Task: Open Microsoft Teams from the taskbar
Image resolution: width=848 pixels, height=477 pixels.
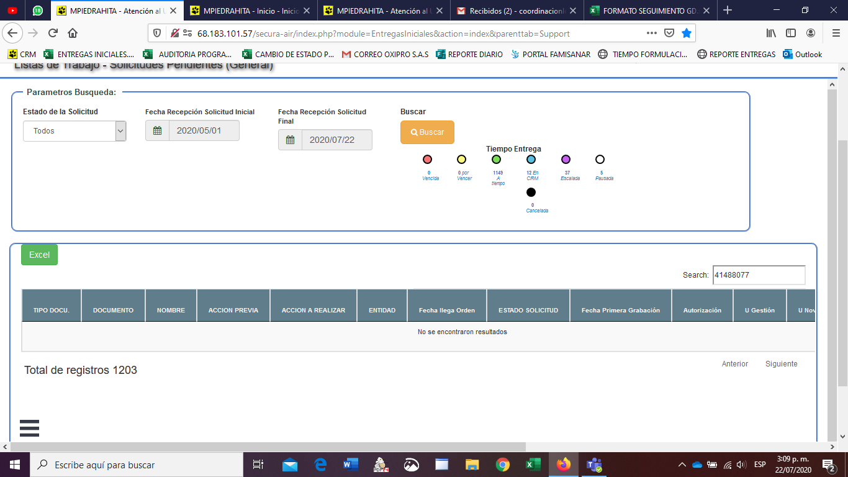Action: tap(594, 465)
